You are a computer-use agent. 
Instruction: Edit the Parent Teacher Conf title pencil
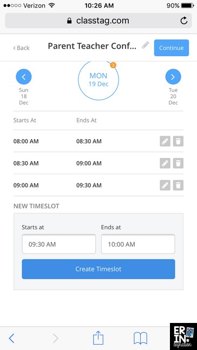146,45
